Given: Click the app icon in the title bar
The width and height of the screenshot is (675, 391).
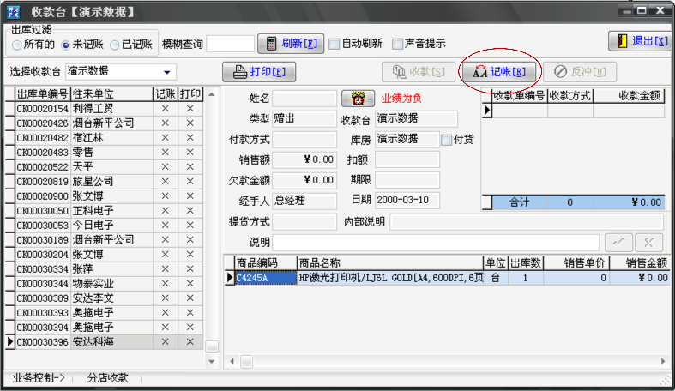Looking at the screenshot, I should [x=14, y=12].
